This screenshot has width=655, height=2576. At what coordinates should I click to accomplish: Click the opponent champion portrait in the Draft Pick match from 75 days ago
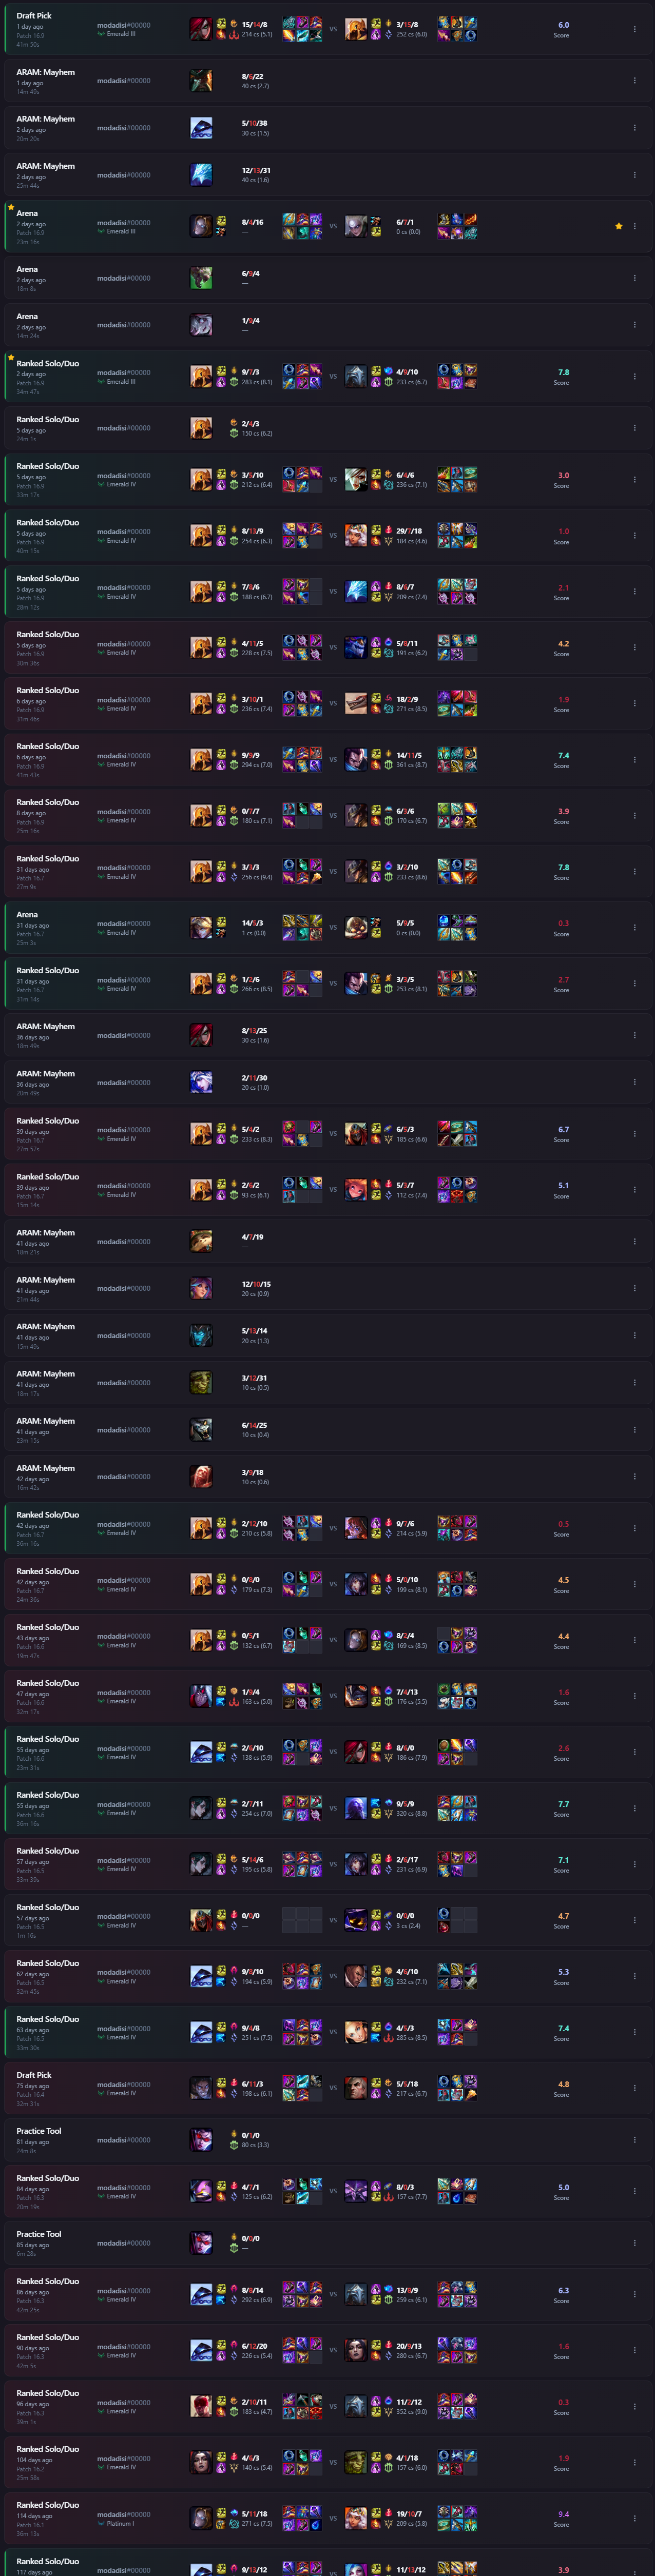pos(355,2087)
